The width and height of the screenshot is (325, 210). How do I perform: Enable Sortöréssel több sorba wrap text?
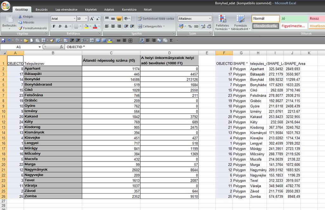156,19
